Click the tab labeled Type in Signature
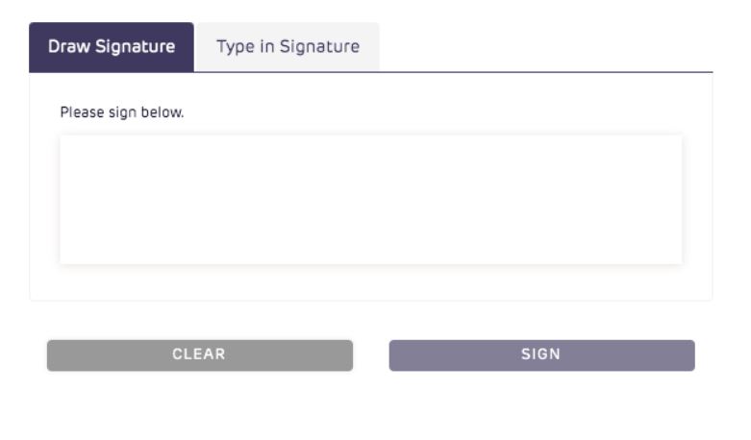This screenshot has height=440, width=751. point(288,47)
